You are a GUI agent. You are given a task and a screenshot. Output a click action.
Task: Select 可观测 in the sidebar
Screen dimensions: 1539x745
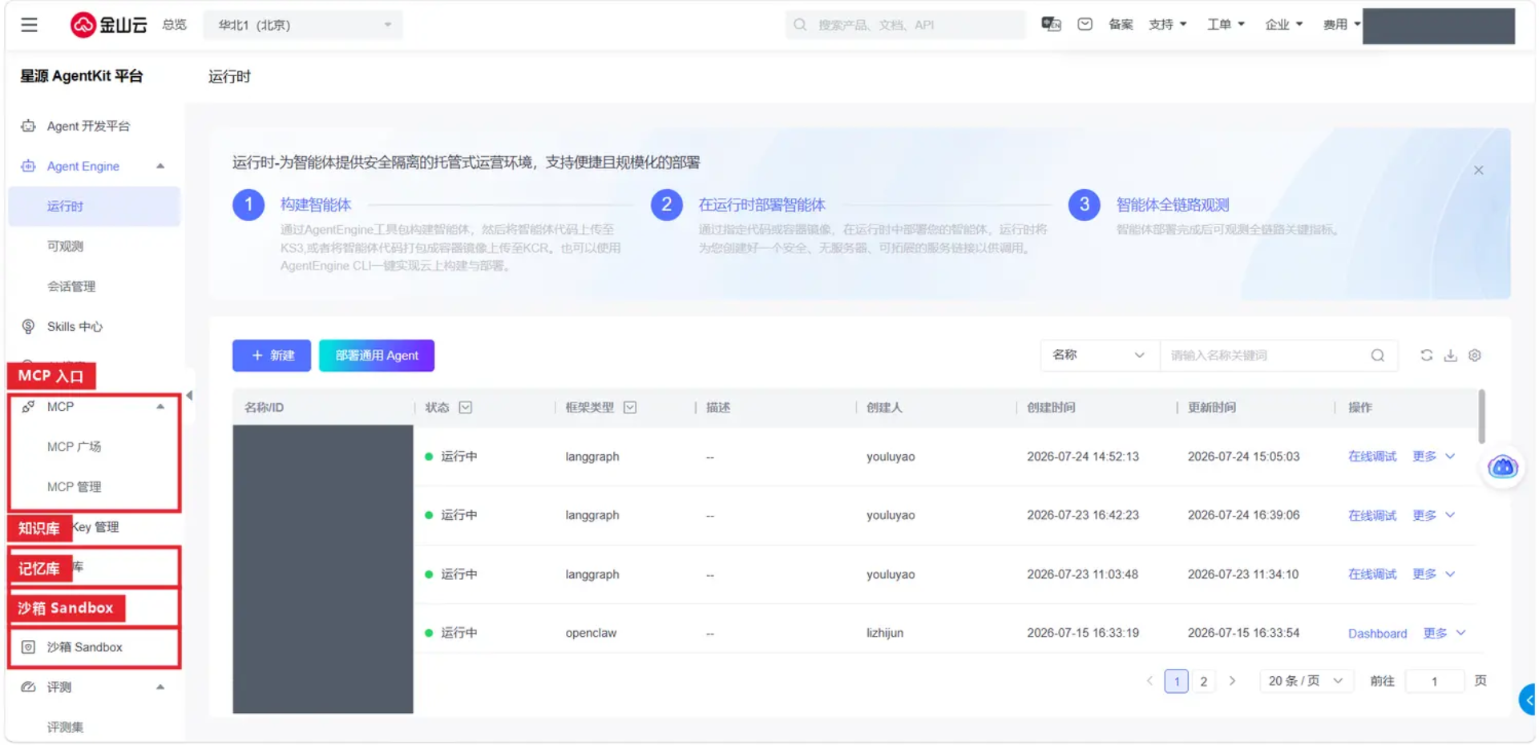pos(65,246)
